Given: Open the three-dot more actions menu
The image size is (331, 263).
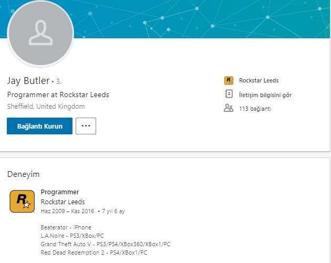Looking at the screenshot, I should [x=86, y=126].
